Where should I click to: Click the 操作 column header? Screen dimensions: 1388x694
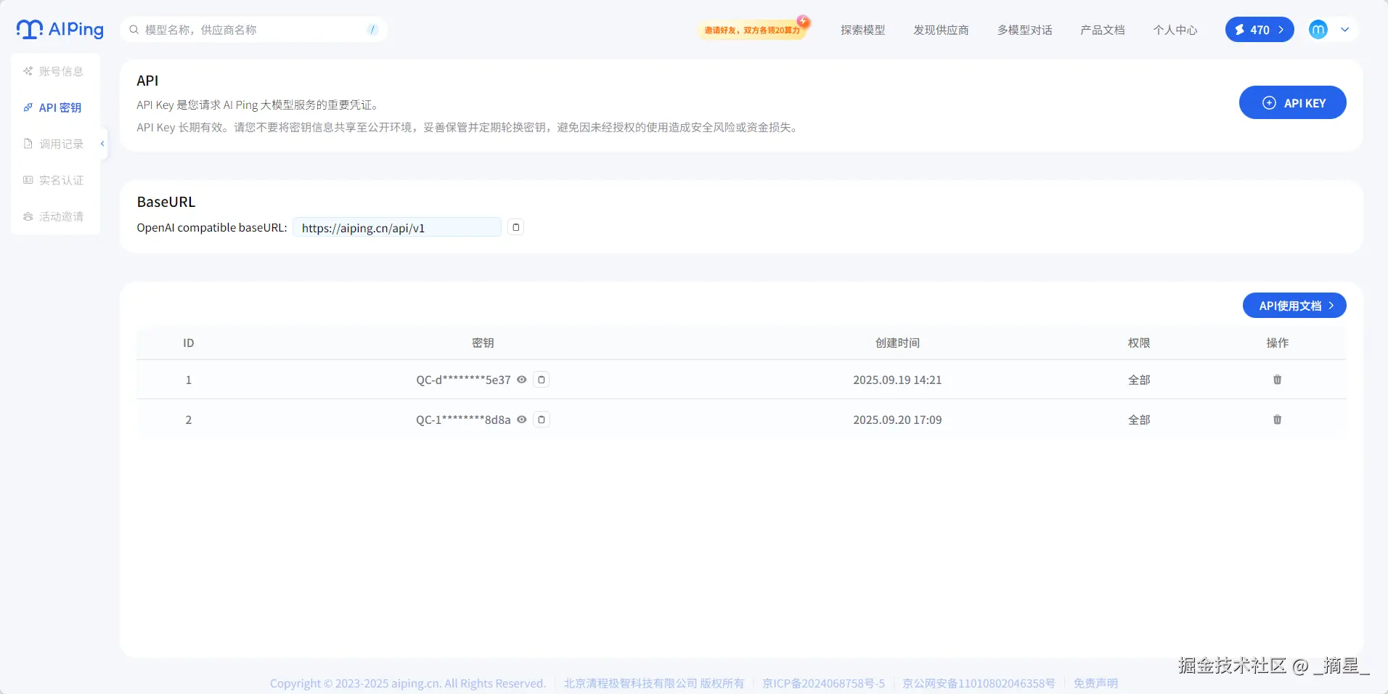coord(1278,343)
